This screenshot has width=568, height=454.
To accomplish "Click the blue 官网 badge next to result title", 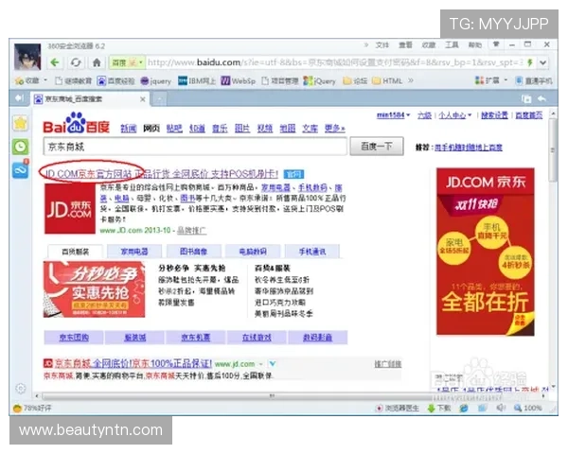I will coord(293,174).
